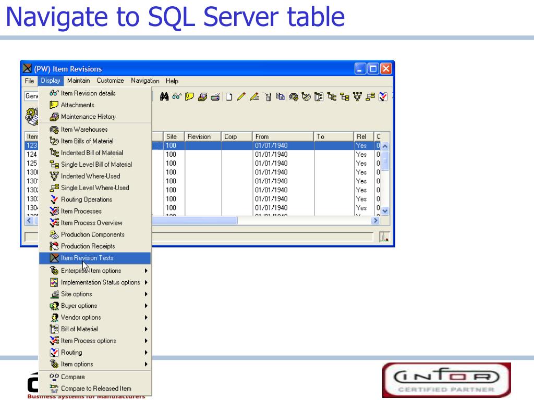Click the eyeglasses details icon in toolbar
534x400 pixels.
[176, 96]
